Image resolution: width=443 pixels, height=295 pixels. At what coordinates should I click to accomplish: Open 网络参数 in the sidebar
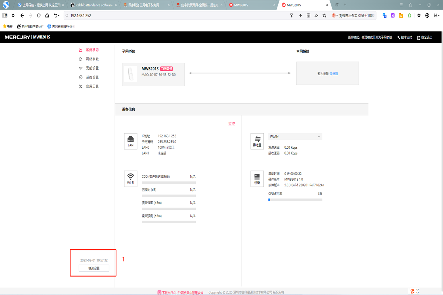(89, 59)
